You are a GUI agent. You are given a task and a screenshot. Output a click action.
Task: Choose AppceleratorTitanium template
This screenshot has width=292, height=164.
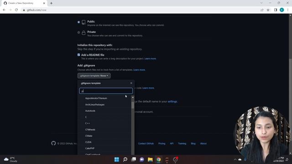click(x=96, y=98)
